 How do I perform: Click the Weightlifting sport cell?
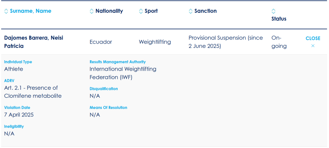155,42
